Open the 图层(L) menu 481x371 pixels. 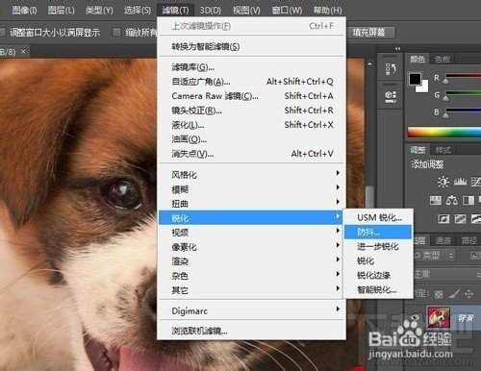pos(61,11)
